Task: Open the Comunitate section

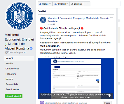Action: (12, 84)
